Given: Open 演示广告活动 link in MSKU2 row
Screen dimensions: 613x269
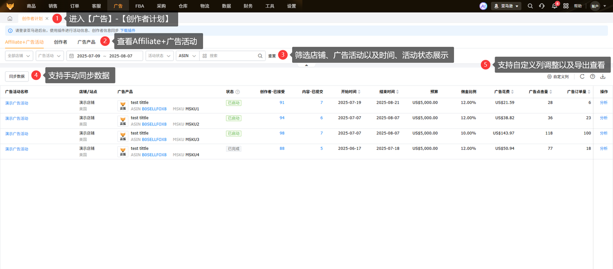Looking at the screenshot, I should 17,118.
